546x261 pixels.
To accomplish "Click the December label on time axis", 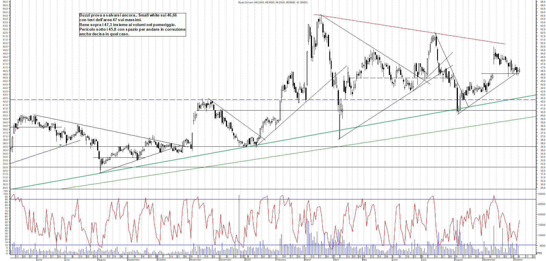I will [225, 260].
